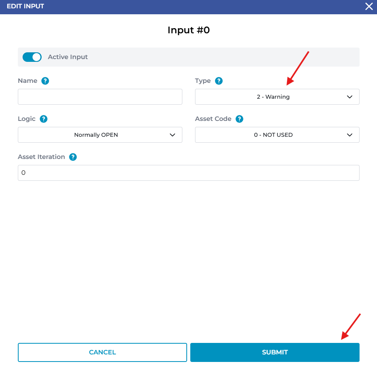Click the chevron arrow in Asset Code field
This screenshot has width=377, height=377.
(x=350, y=135)
